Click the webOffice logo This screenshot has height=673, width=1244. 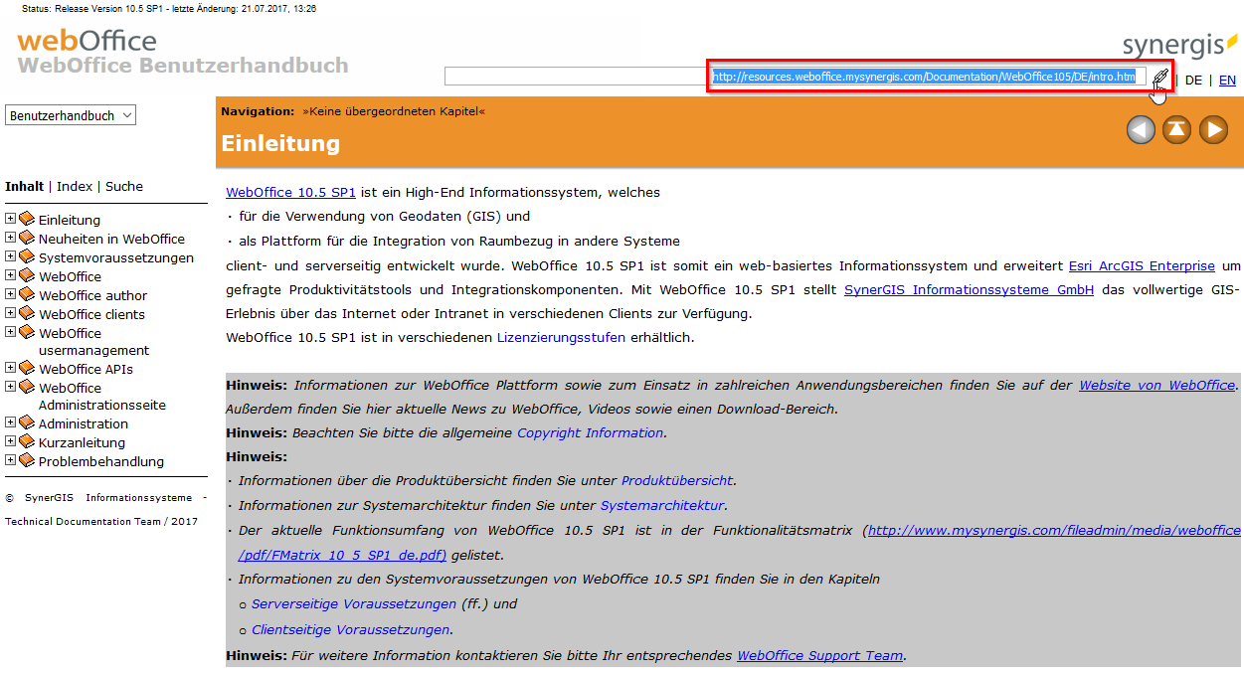tap(87, 41)
